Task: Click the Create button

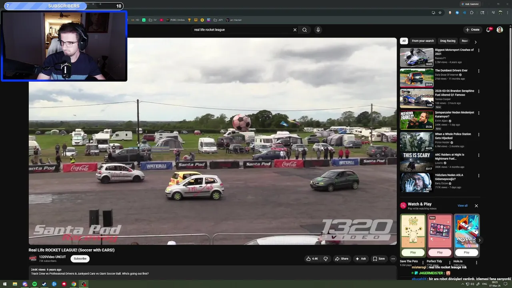Action: pos(472,30)
